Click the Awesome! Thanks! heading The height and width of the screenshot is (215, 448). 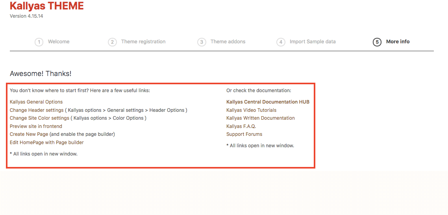point(41,74)
